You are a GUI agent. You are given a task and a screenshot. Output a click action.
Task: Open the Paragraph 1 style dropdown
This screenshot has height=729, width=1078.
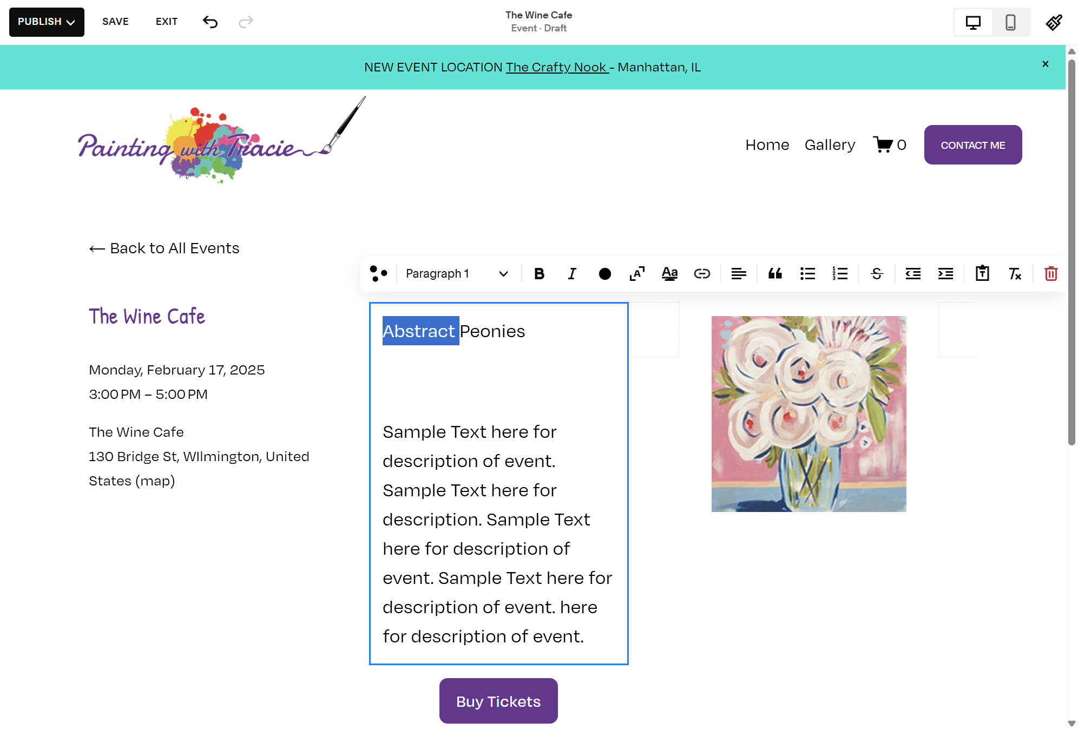tap(457, 274)
